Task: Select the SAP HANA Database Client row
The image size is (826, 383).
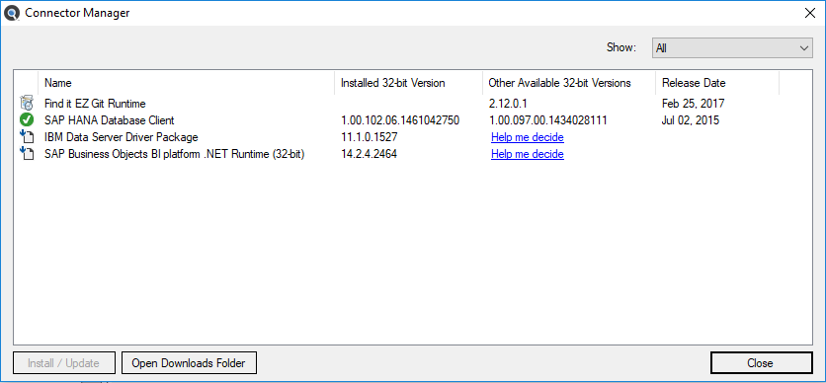Action: click(x=412, y=120)
